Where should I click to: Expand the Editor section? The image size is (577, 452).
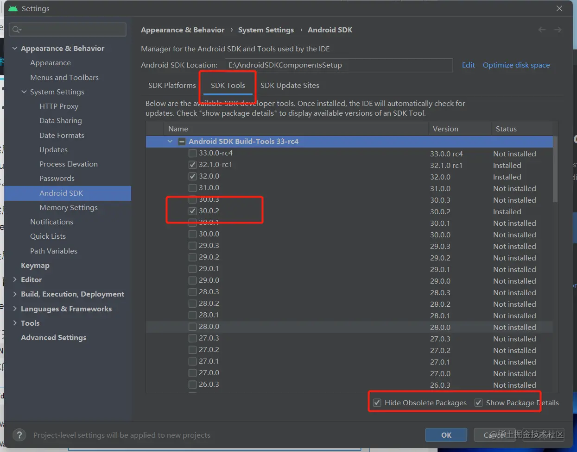pyautogui.click(x=15, y=279)
